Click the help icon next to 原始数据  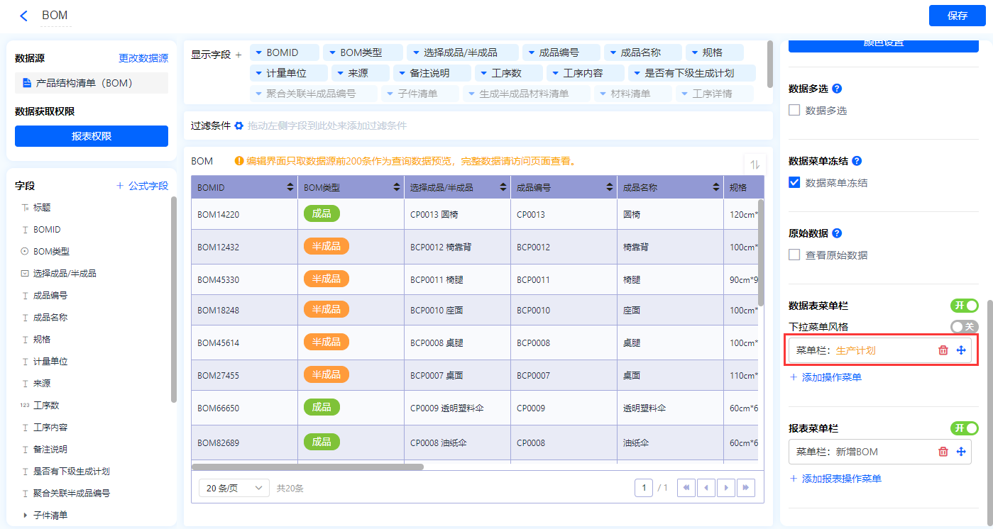pyautogui.click(x=837, y=233)
